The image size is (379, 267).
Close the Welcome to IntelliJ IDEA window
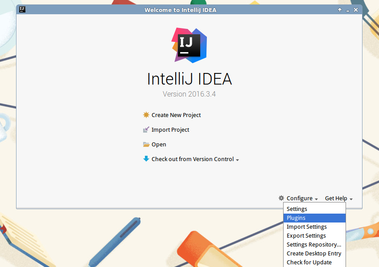(356, 10)
